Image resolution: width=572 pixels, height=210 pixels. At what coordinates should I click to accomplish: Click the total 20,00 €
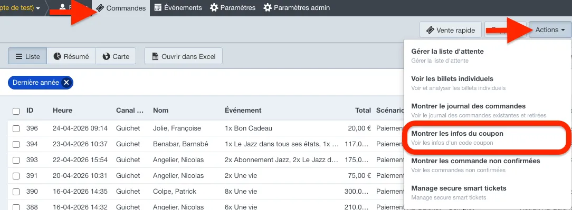coord(359,128)
